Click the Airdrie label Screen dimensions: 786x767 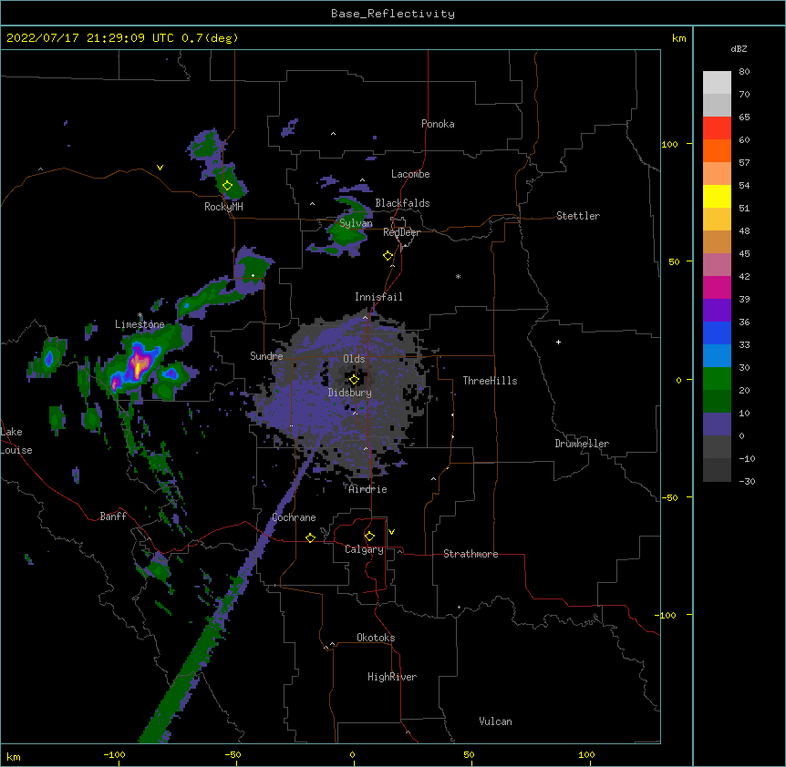click(368, 489)
